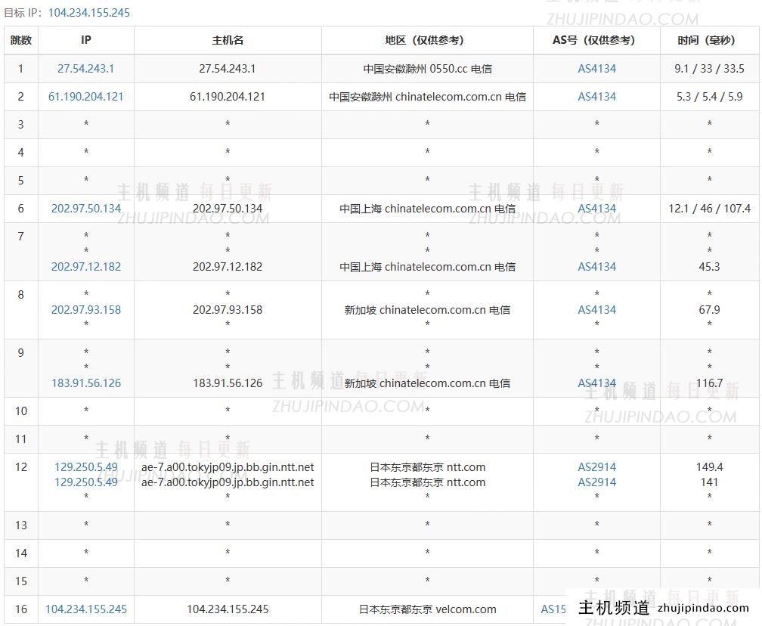
Task: Open the AS2914 link on hop 12
Action: (x=596, y=466)
